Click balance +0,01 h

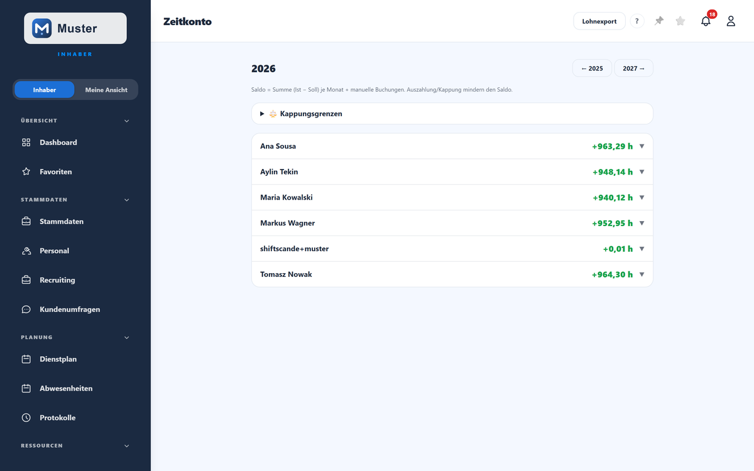618,249
